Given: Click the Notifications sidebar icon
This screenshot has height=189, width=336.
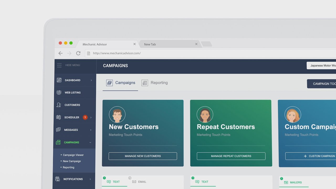Looking at the screenshot, I should click(x=57, y=179).
